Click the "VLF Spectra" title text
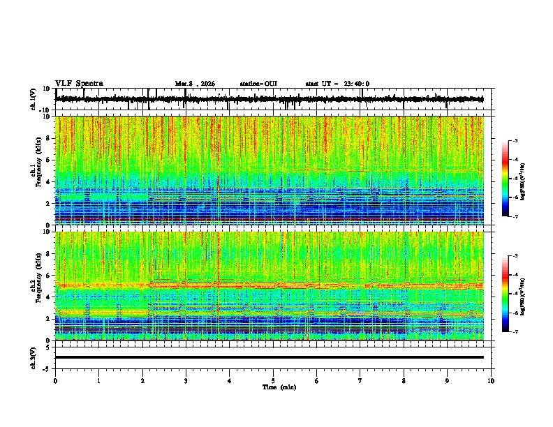553x427 pixels. pyautogui.click(x=79, y=84)
